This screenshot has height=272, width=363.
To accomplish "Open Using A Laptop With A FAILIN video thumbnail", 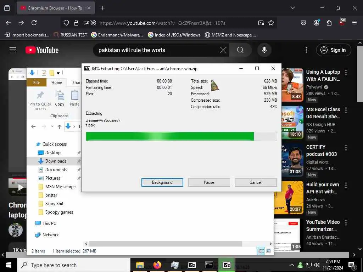I will pos(292,85).
